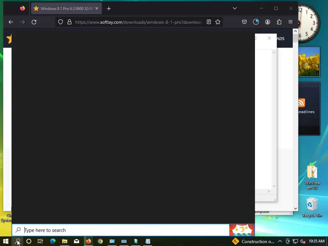Click the RSS headlines gadget
328x246 pixels.
coord(309,109)
